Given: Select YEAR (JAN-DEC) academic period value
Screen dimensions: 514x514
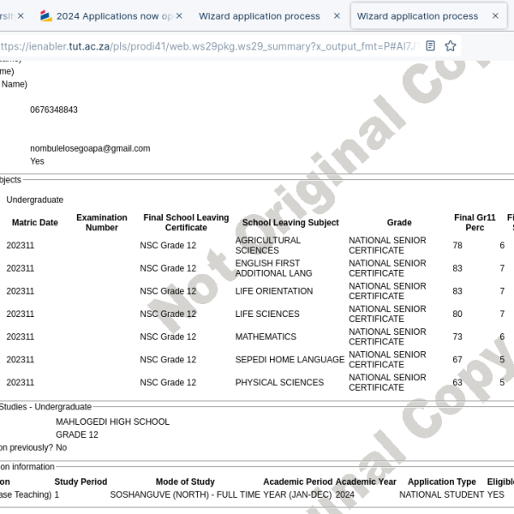Looking at the screenshot, I should [x=297, y=494].
